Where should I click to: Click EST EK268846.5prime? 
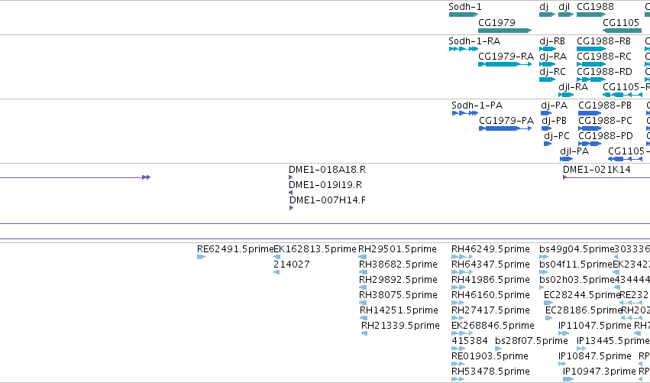tap(462, 333)
